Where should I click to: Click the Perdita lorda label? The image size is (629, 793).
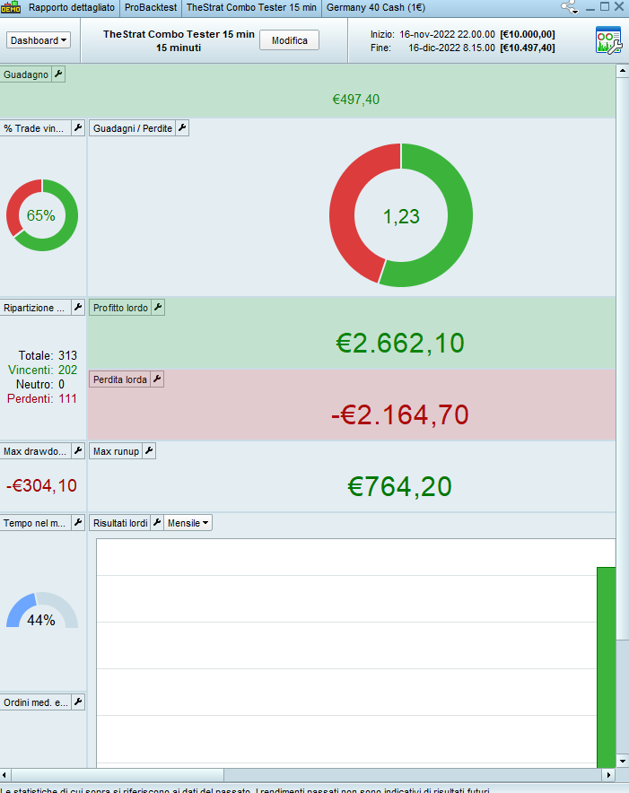tap(120, 379)
